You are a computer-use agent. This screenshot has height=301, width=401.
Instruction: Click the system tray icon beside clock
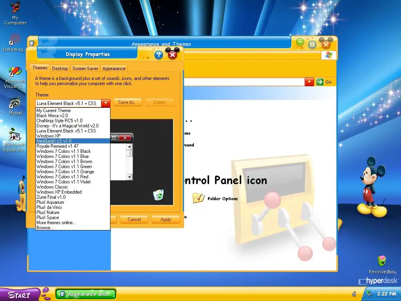point(368,293)
